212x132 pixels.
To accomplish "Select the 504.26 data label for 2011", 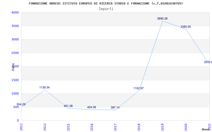I will pos(21,105).
